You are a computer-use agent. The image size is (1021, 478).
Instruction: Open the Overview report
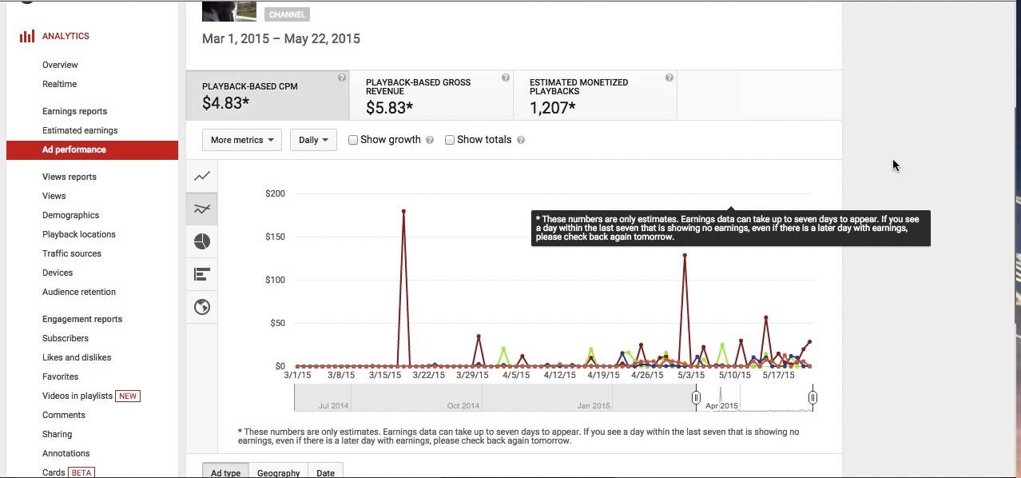pyautogui.click(x=60, y=65)
